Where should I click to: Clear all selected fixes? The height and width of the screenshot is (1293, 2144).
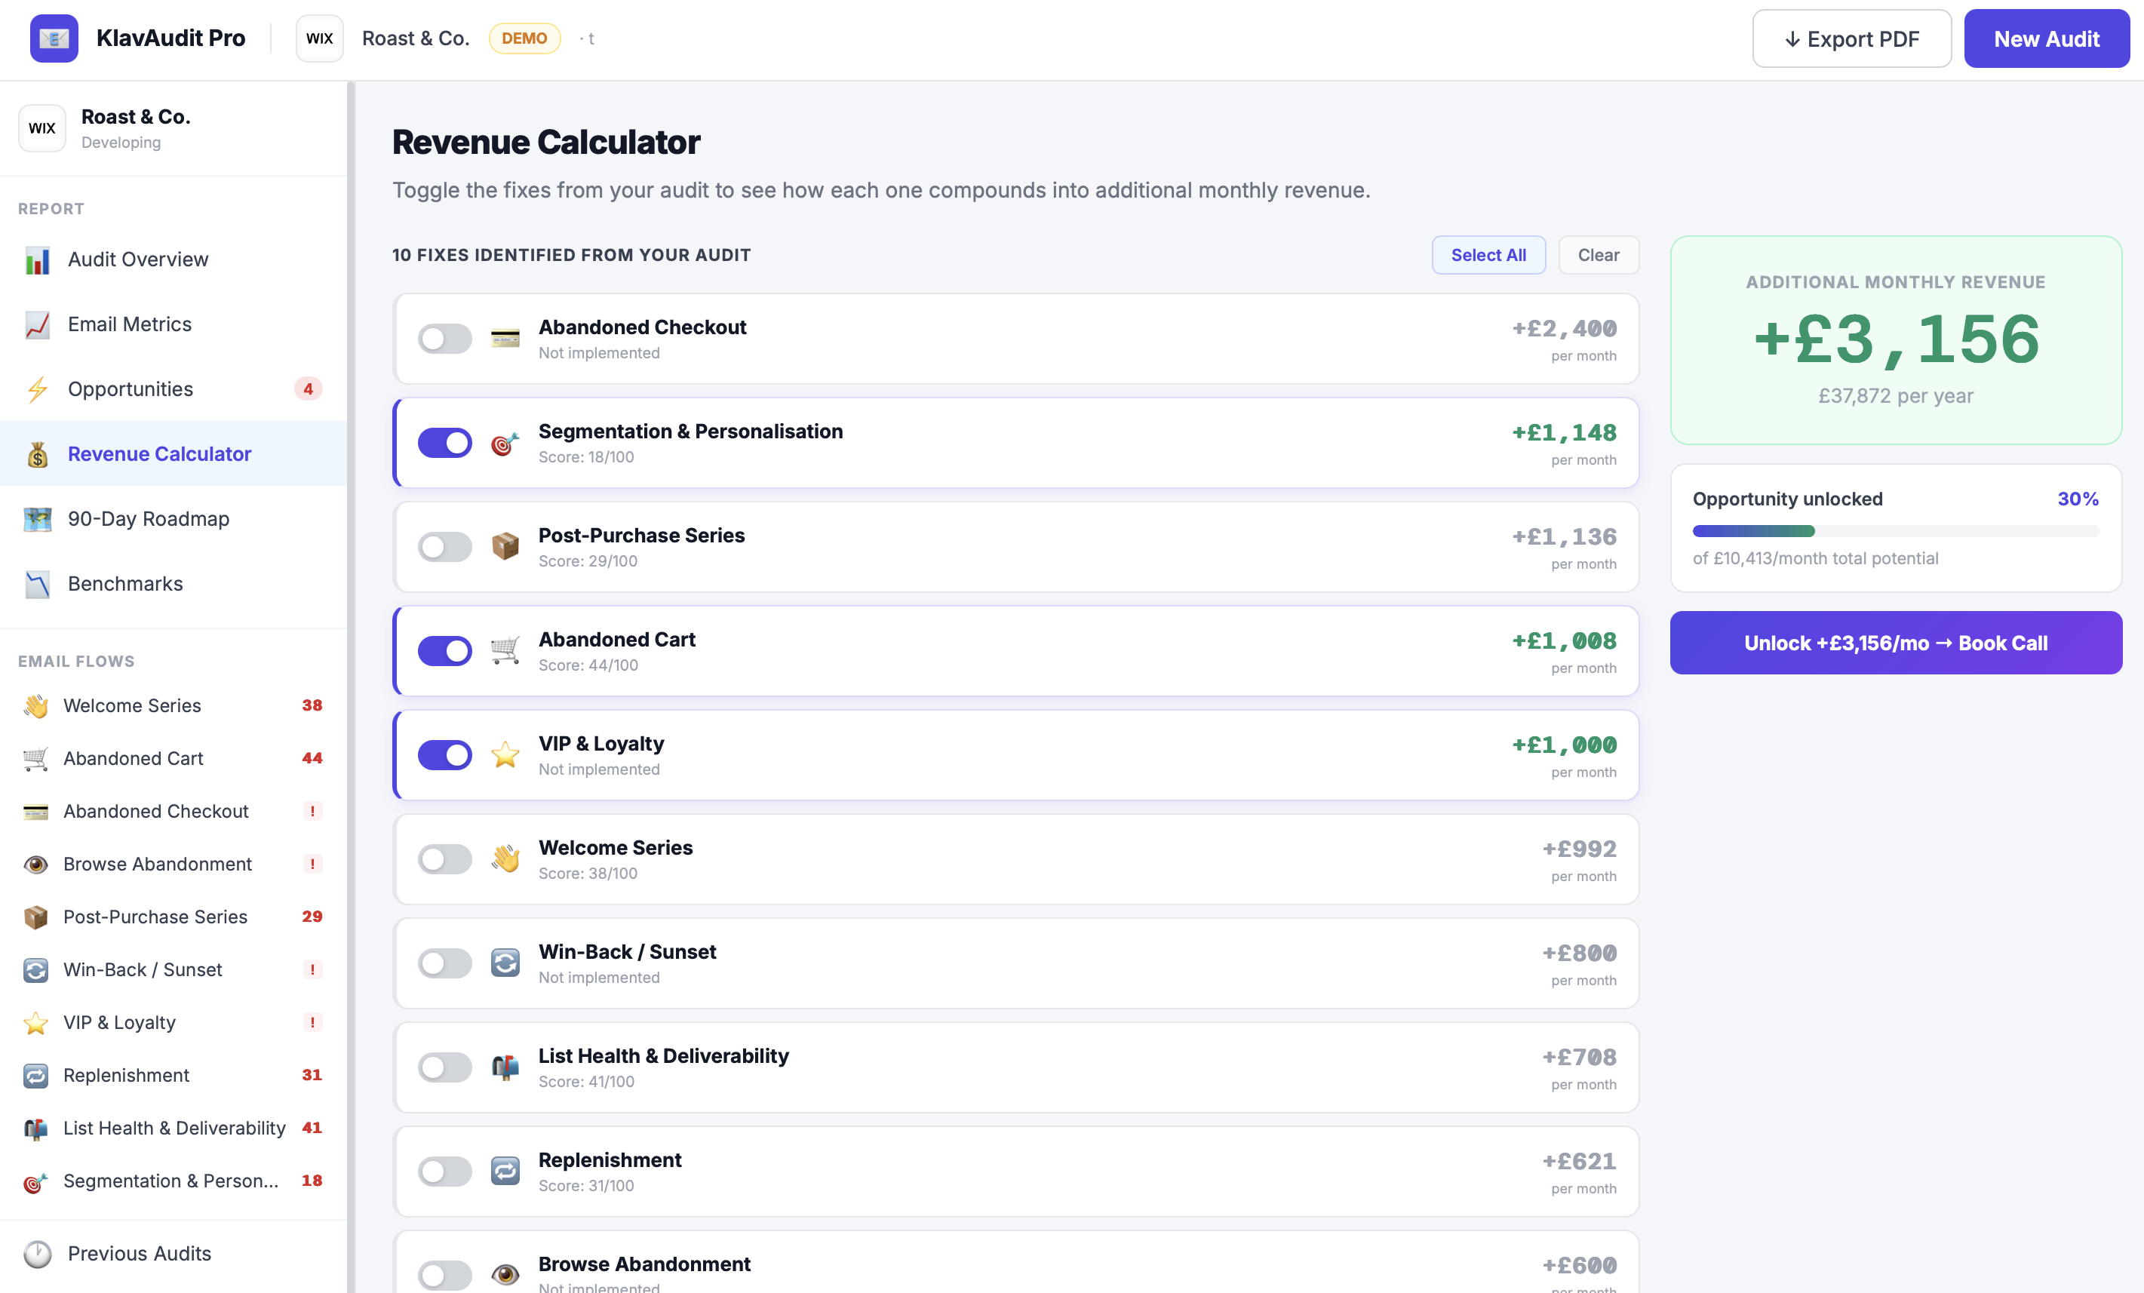click(1599, 256)
